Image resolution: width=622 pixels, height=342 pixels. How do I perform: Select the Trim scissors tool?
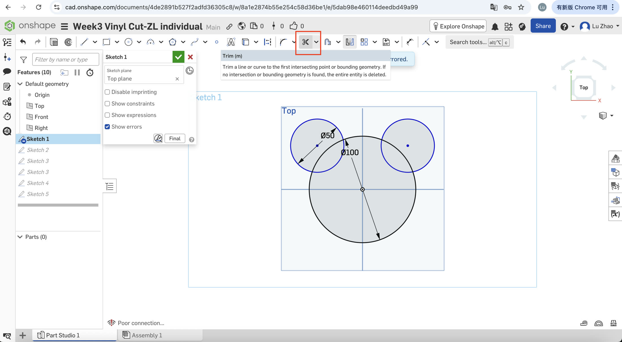tap(305, 42)
